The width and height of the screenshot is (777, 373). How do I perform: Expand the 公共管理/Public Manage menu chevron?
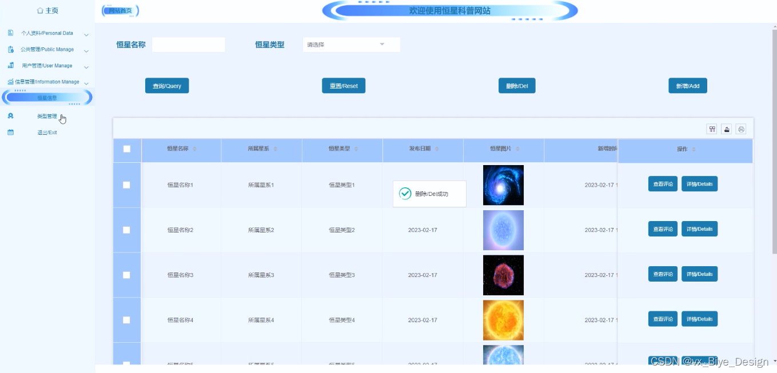click(86, 50)
